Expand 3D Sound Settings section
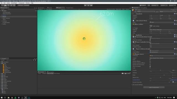Viewport: 177px width, 99px height. (132, 85)
